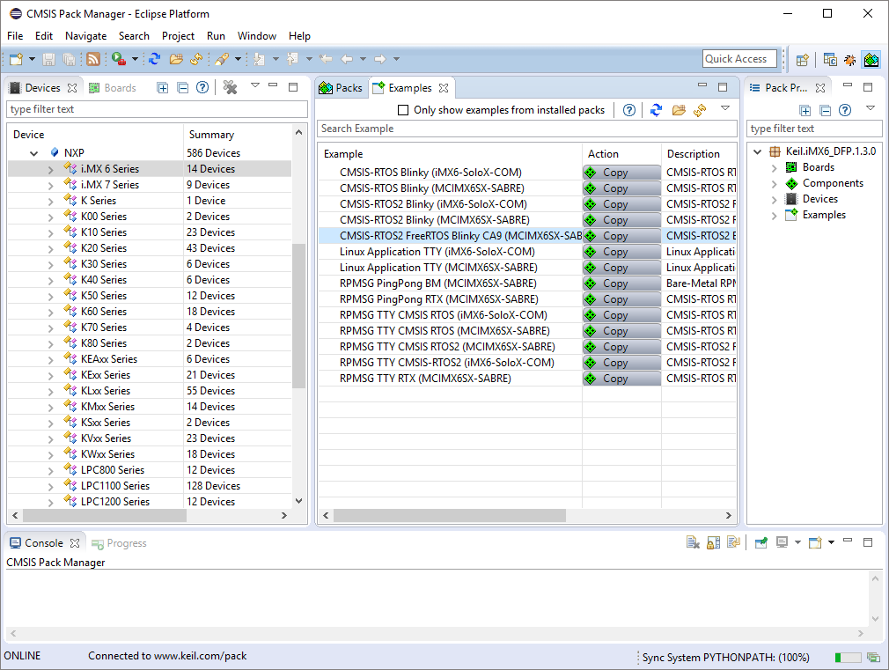Click the Search Example input field
889x670 pixels.
click(x=526, y=129)
